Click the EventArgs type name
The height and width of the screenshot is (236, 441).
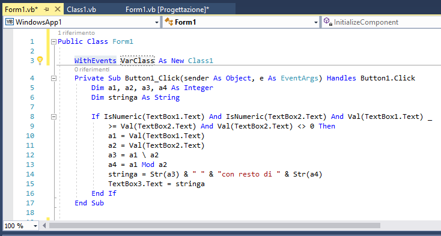pyautogui.click(x=300, y=78)
